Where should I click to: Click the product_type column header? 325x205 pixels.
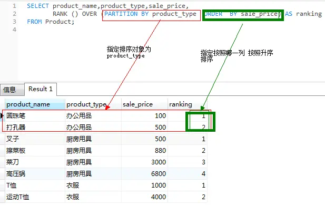pyautogui.click(x=93, y=104)
